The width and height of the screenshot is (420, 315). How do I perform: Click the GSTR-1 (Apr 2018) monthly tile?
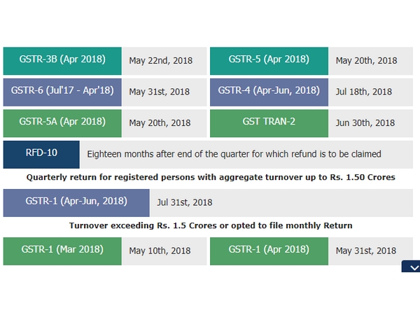(269, 251)
